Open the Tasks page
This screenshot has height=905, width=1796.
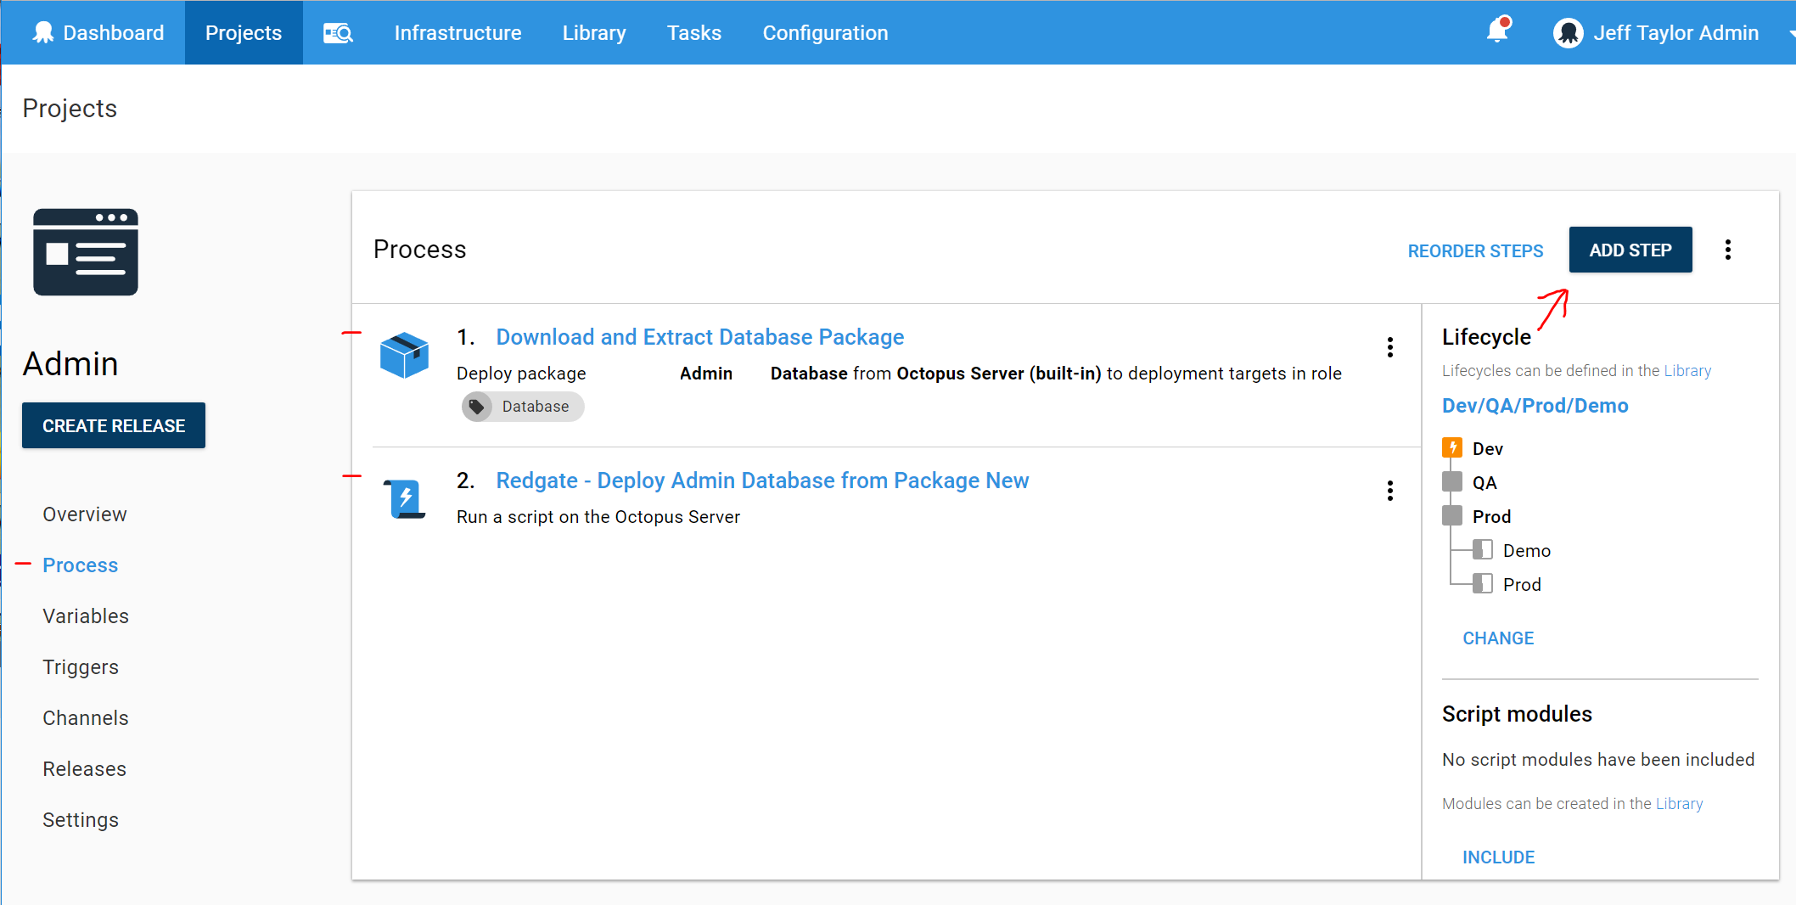click(x=693, y=32)
